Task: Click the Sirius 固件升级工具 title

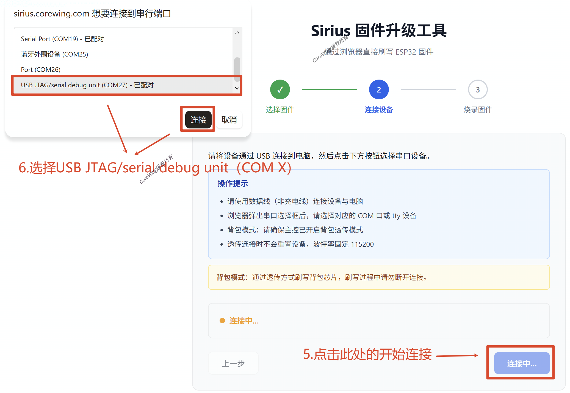Action: (x=379, y=30)
